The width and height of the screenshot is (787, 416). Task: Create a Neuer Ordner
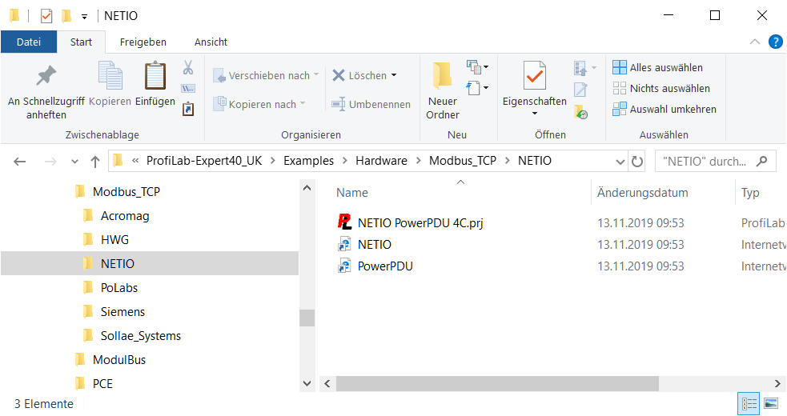[443, 91]
